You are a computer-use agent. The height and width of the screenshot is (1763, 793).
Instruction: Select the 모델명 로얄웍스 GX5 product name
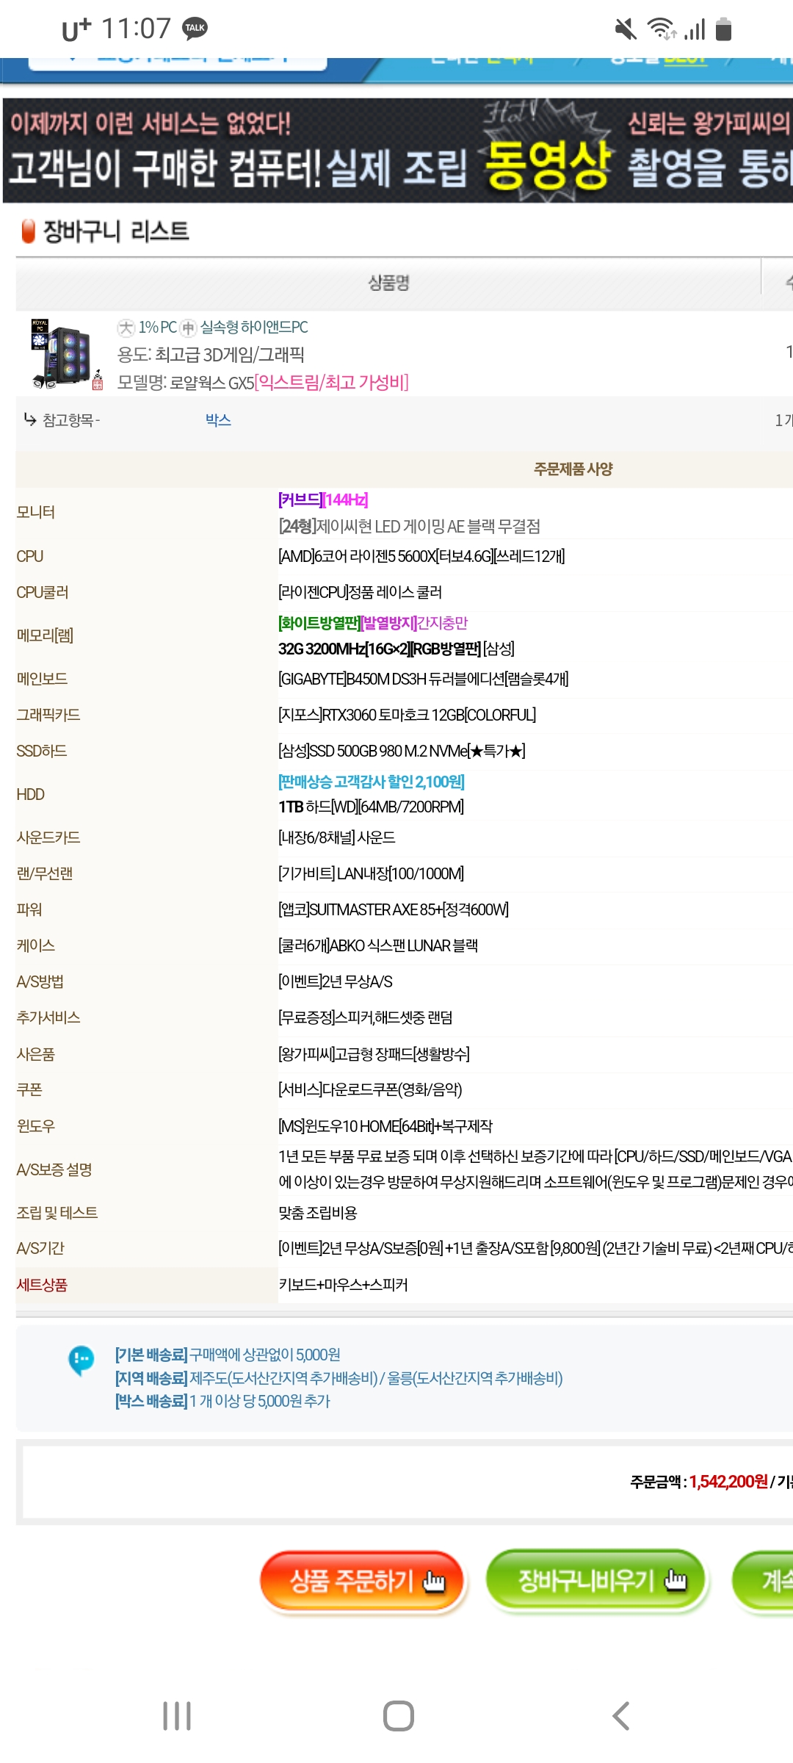[263, 383]
